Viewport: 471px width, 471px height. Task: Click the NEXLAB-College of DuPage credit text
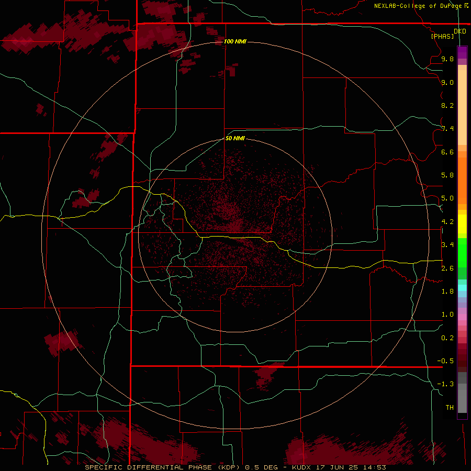tap(418, 6)
